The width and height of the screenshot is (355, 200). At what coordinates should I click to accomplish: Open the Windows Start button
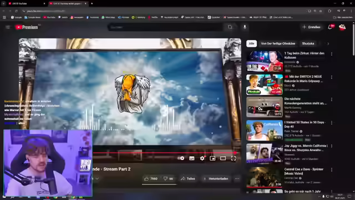[x=4, y=197]
